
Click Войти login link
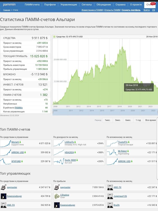coord(146,10)
